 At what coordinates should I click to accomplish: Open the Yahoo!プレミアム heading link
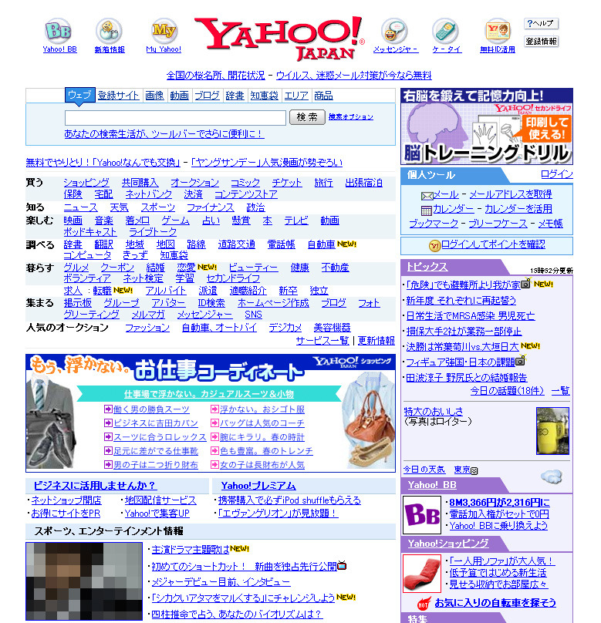click(258, 486)
